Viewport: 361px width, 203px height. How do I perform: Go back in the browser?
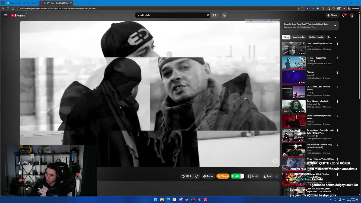[x=3, y=8]
